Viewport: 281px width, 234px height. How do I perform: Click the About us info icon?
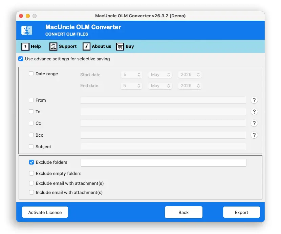click(86, 46)
